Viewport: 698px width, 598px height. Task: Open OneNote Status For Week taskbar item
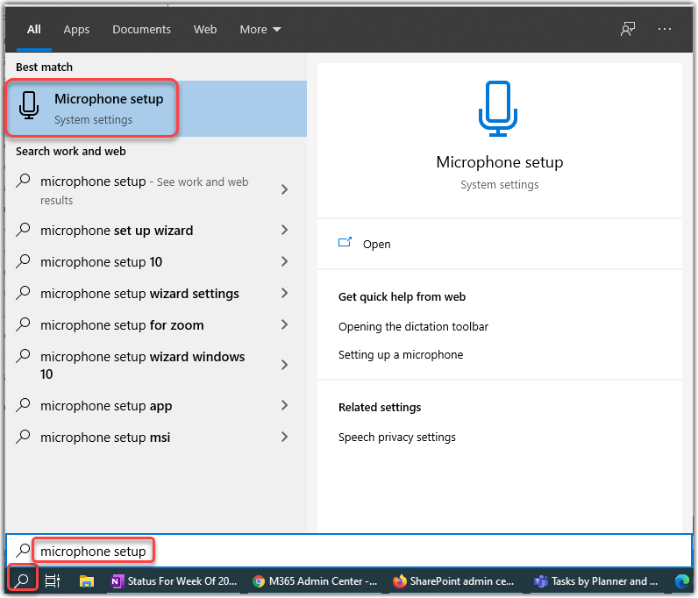point(172,580)
